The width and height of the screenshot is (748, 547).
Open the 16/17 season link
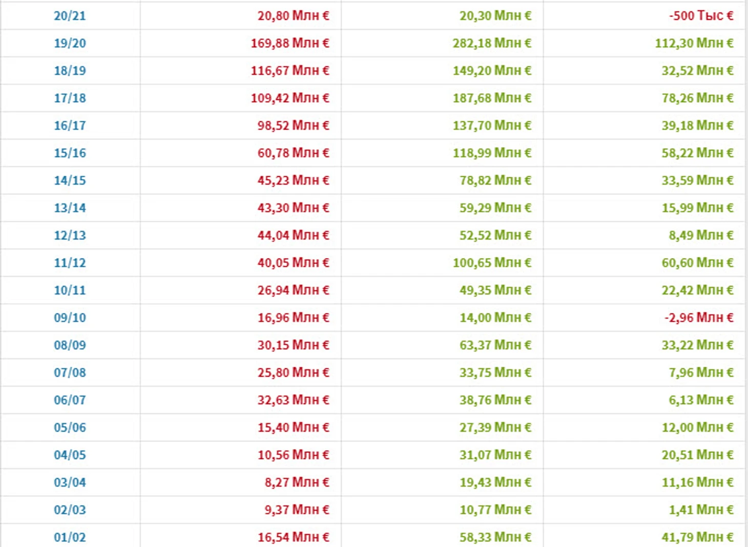pos(70,125)
